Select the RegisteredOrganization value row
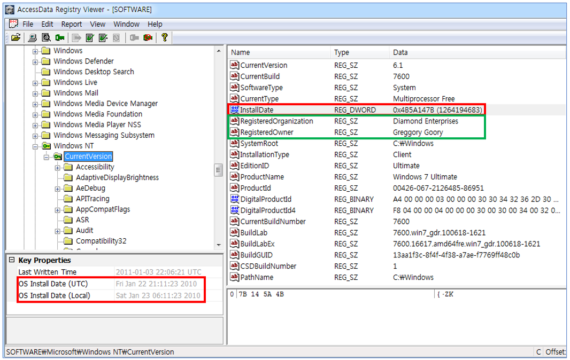This screenshot has width=570, height=360. click(x=397, y=121)
